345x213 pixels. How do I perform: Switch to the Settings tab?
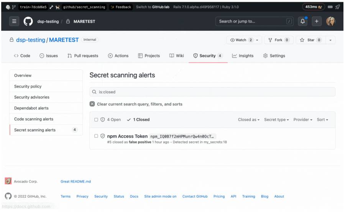[274, 56]
